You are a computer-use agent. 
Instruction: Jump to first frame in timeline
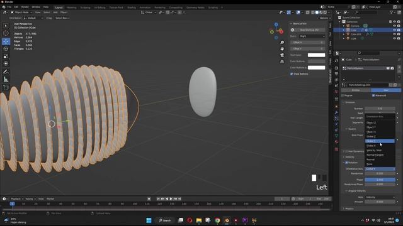[158, 199]
